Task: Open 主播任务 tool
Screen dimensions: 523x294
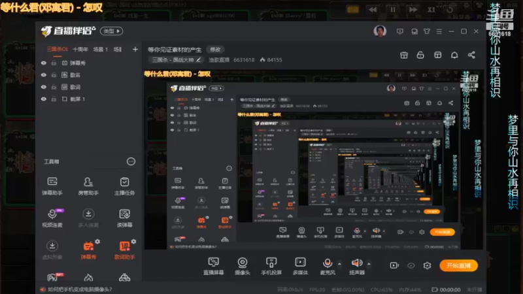Action: coord(124,186)
